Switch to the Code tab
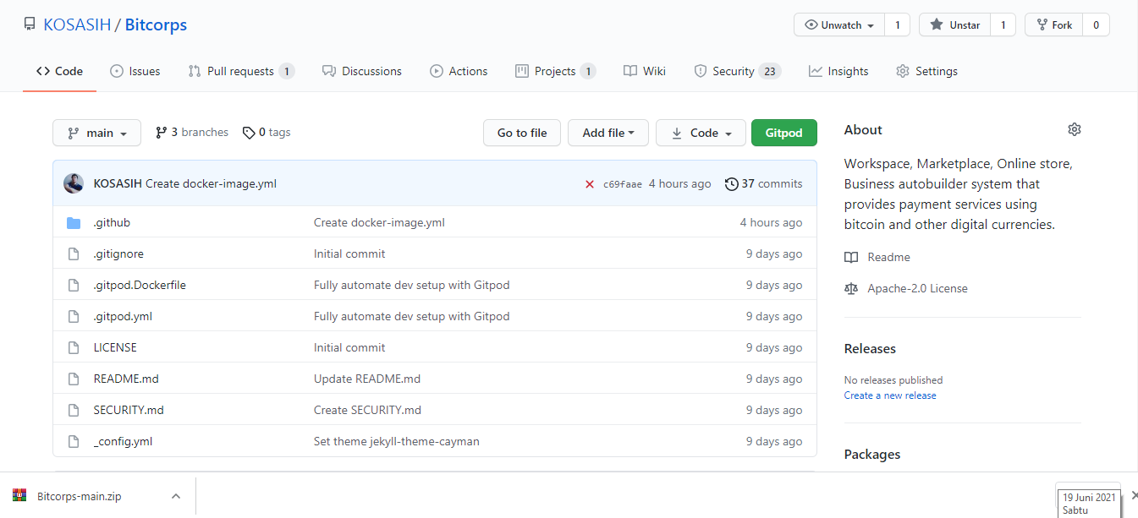1138x518 pixels. [59, 71]
